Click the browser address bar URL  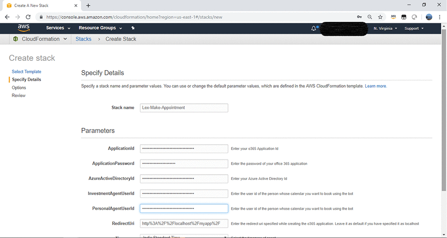click(134, 17)
